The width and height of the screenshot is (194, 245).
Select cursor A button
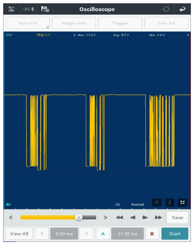[x=103, y=234]
